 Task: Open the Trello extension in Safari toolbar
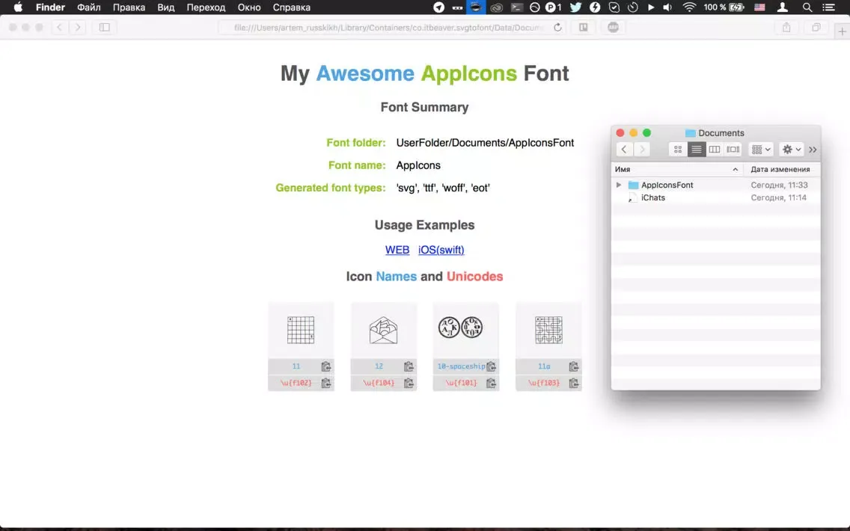[x=584, y=27]
